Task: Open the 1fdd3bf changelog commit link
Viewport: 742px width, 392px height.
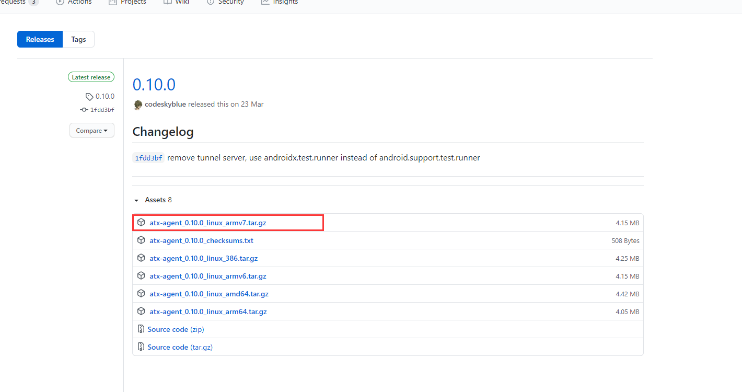Action: point(148,157)
